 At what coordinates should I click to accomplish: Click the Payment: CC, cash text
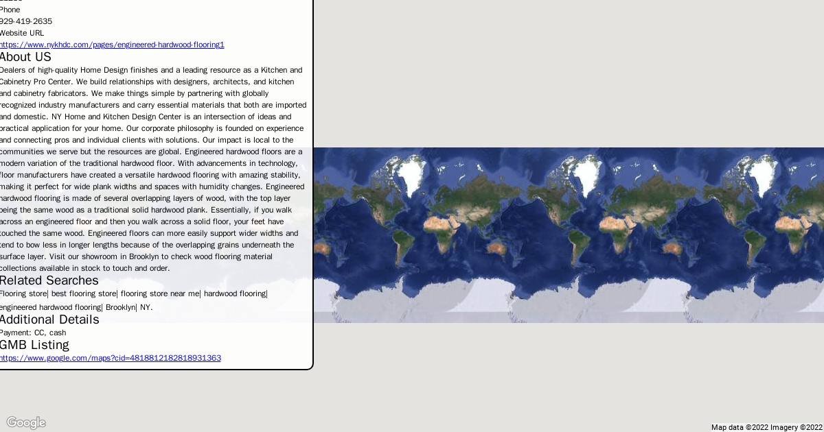click(33, 333)
